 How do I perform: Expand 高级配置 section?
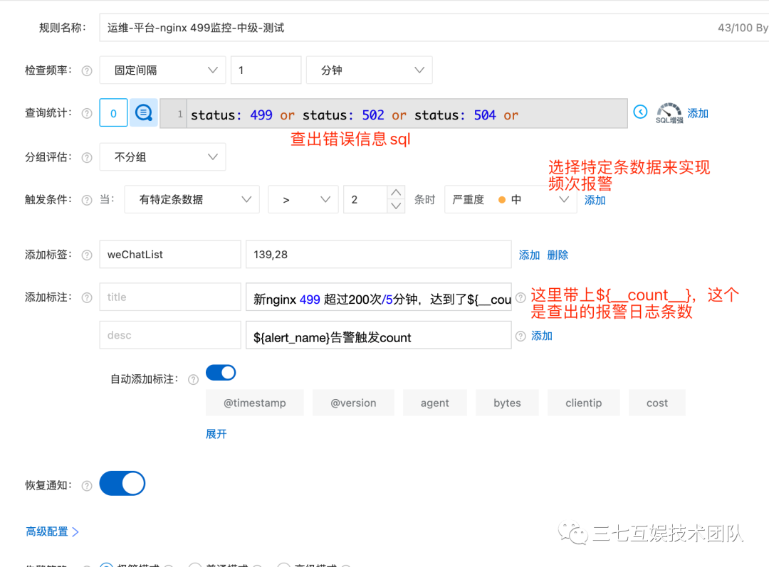pos(52,531)
